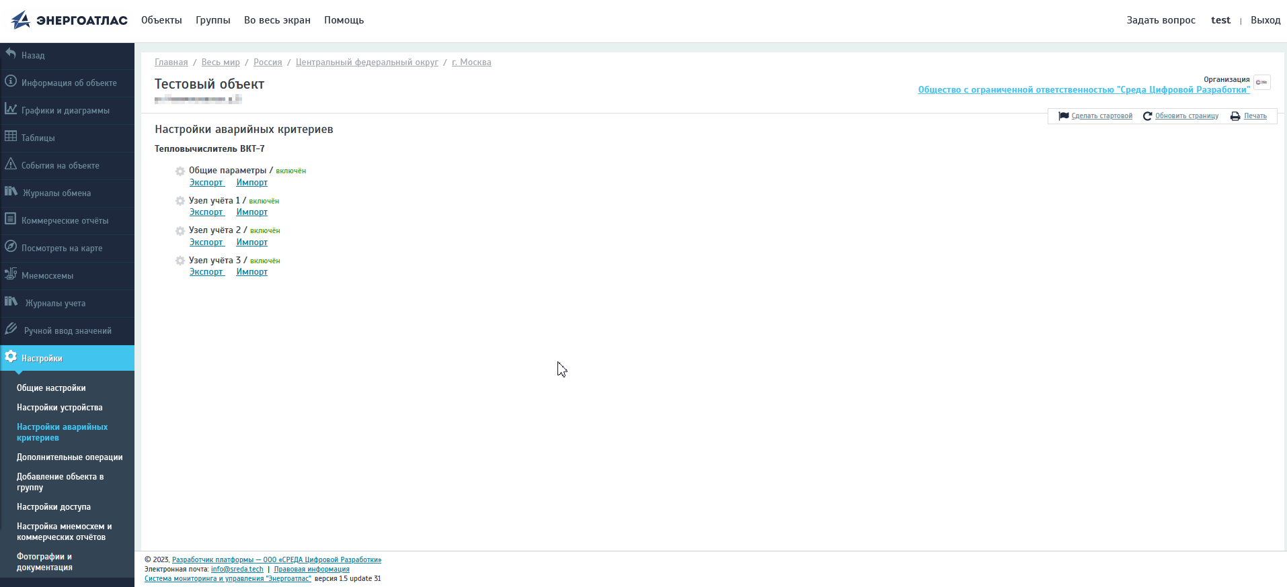Open the Помощь menu item
Screen dimensions: 1287x587
[344, 20]
